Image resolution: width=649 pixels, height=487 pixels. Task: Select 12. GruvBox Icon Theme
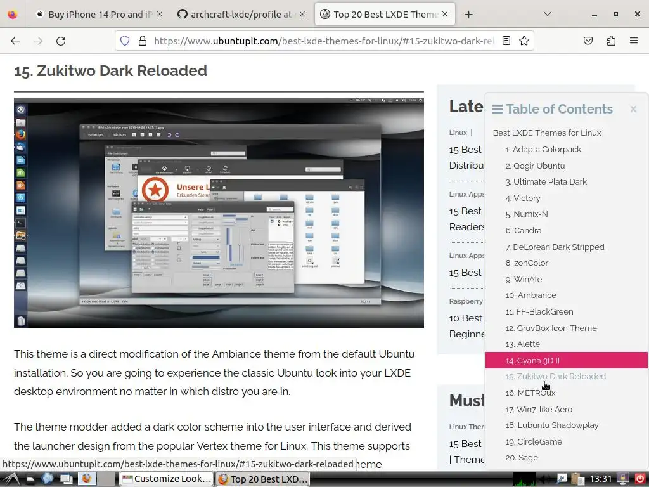(x=551, y=328)
